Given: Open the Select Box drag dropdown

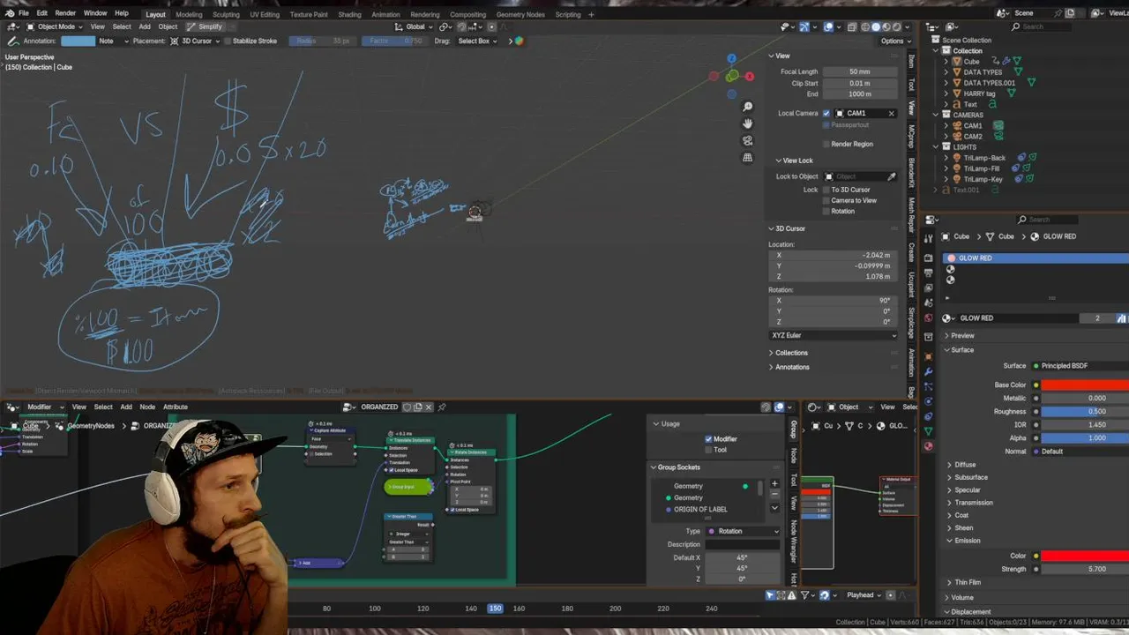Looking at the screenshot, I should click(x=477, y=41).
